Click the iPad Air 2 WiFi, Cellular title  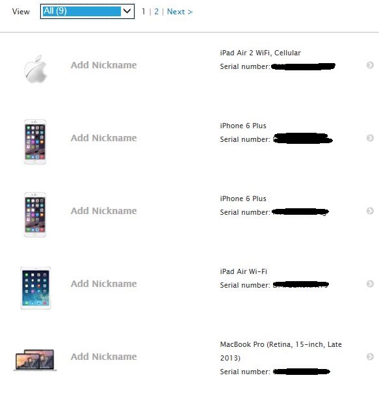coord(261,53)
